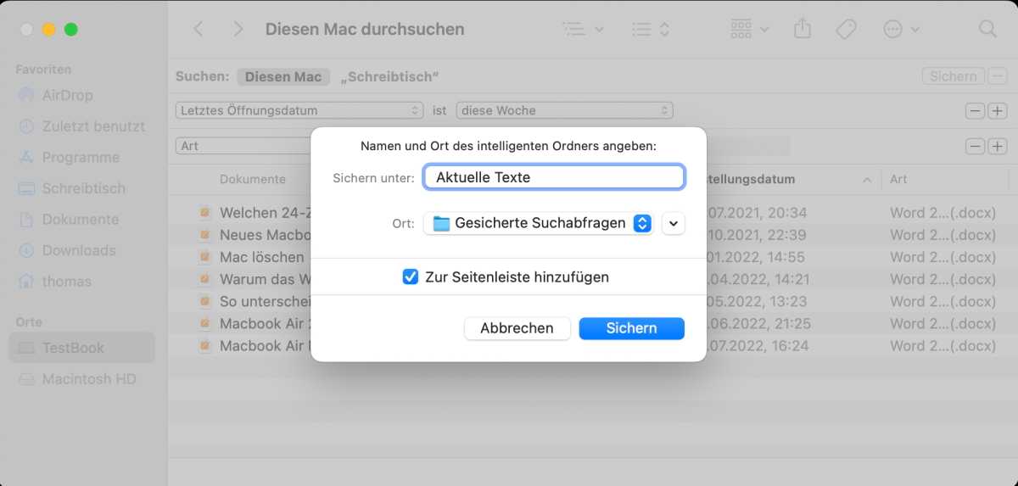Open the 'diese Woche' dropdown
The height and width of the screenshot is (486, 1018).
[564, 110]
